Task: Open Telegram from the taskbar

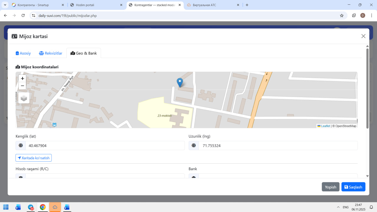Action: (x=31, y=207)
